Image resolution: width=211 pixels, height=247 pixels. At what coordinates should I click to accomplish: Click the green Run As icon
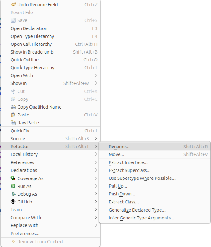pyautogui.click(x=13, y=186)
